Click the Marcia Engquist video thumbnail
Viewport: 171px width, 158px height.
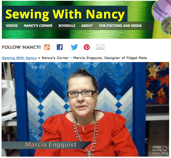85,109
